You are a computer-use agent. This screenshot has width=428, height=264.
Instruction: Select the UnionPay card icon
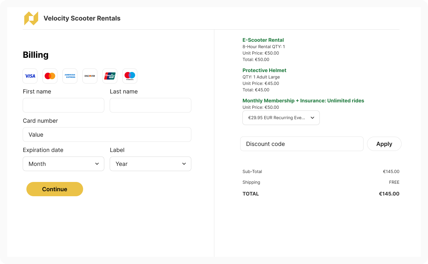[x=110, y=76]
